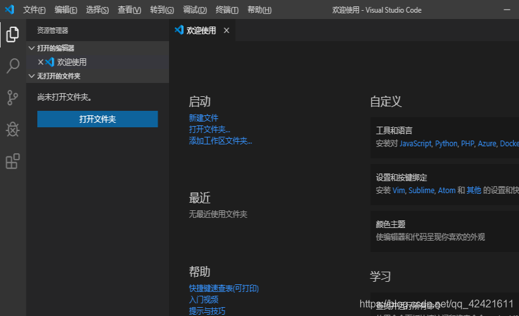Open the 入门视频 link

coord(203,300)
